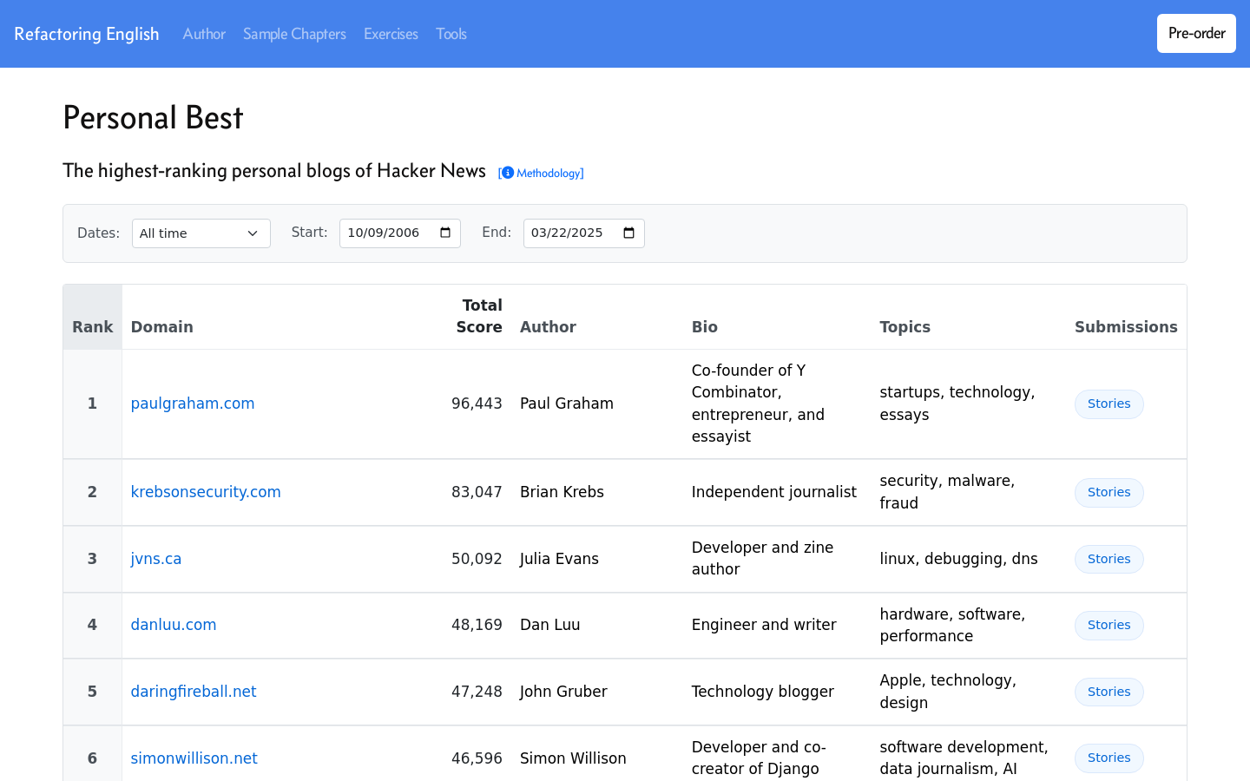Show Stories for jvns.ca
The width and height of the screenshot is (1250, 781).
(x=1109, y=560)
